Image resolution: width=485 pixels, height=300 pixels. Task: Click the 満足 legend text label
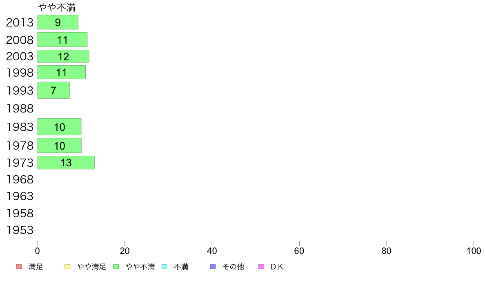[x=36, y=267]
